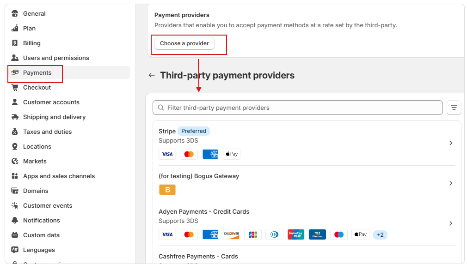Click the Visa logo under Adyen Payments

(167, 234)
